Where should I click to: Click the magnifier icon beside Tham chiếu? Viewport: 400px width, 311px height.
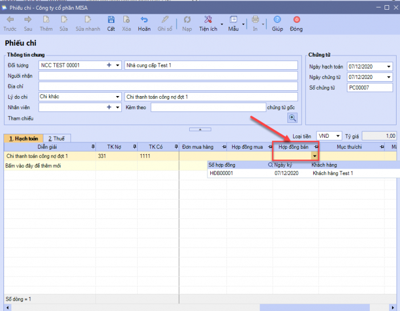293,118
